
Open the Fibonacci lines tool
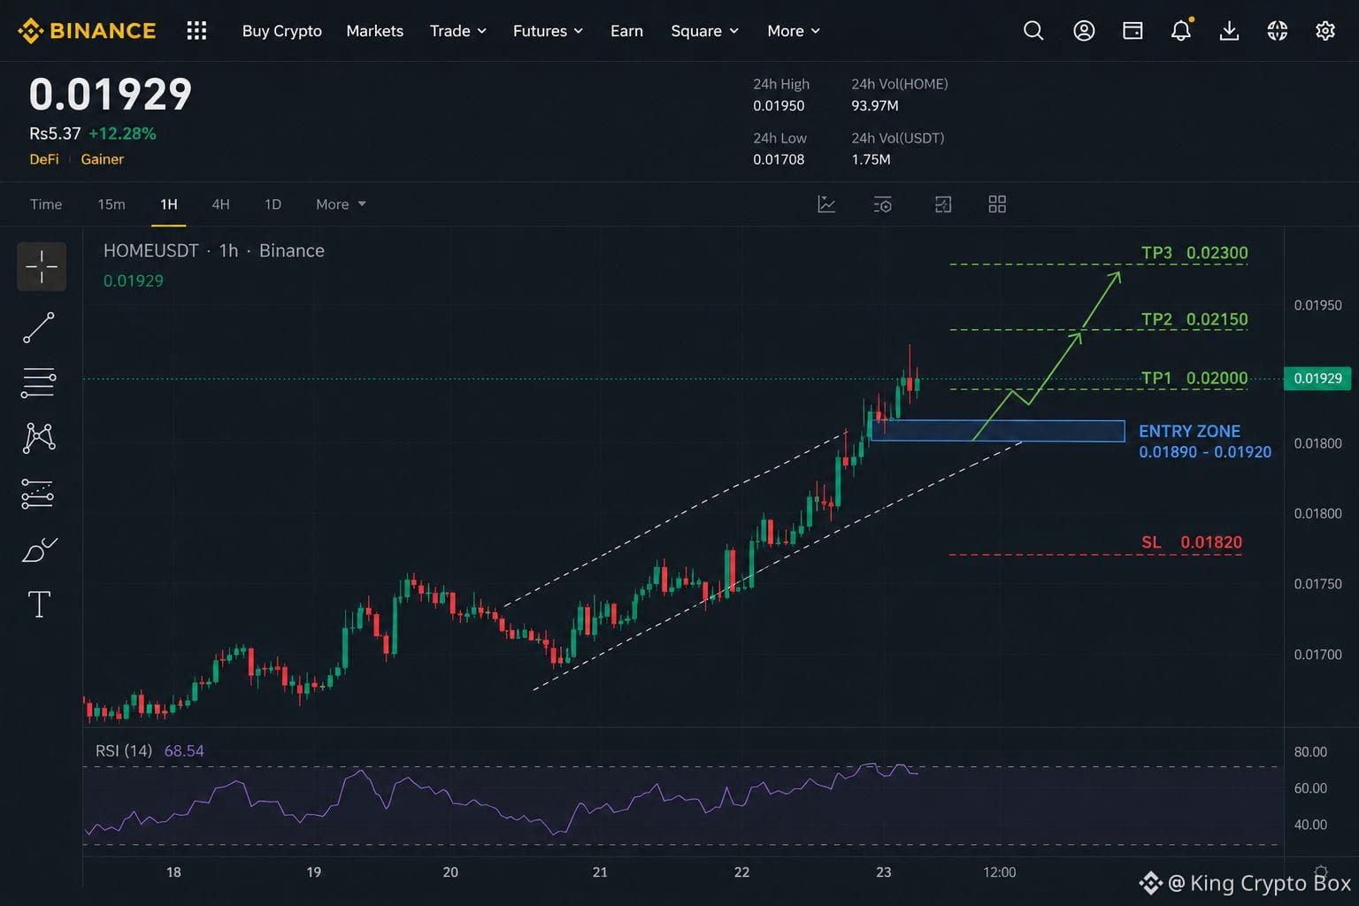tap(39, 383)
